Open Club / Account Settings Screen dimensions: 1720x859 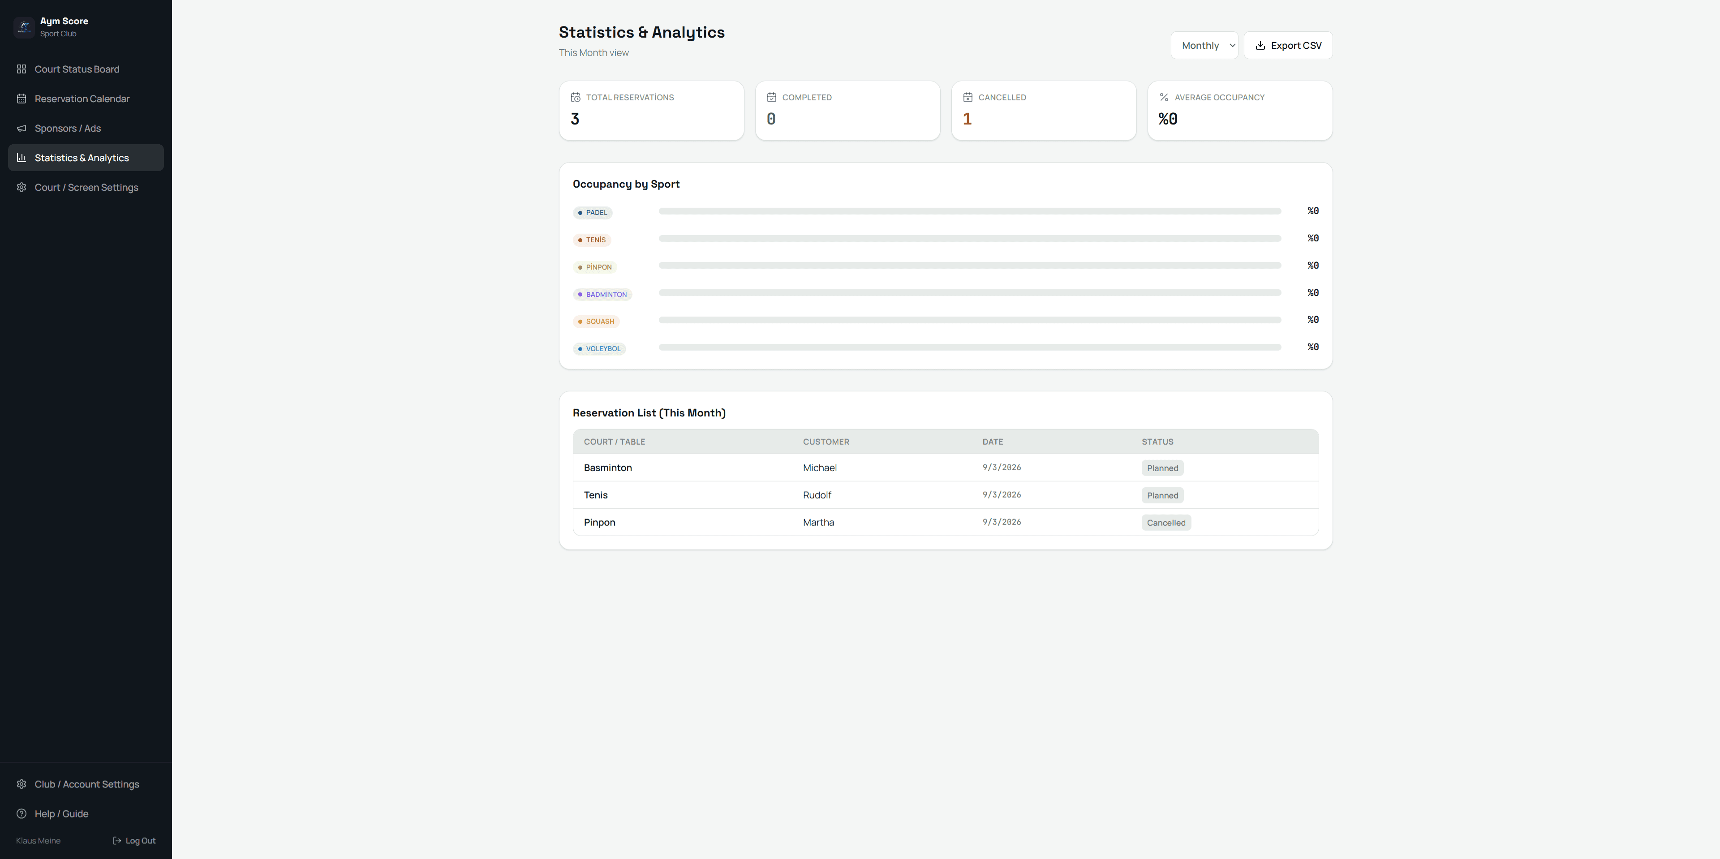86,784
